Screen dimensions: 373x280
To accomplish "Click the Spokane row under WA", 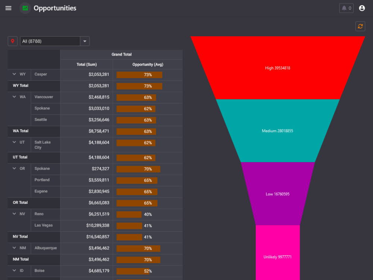I will tap(42, 108).
